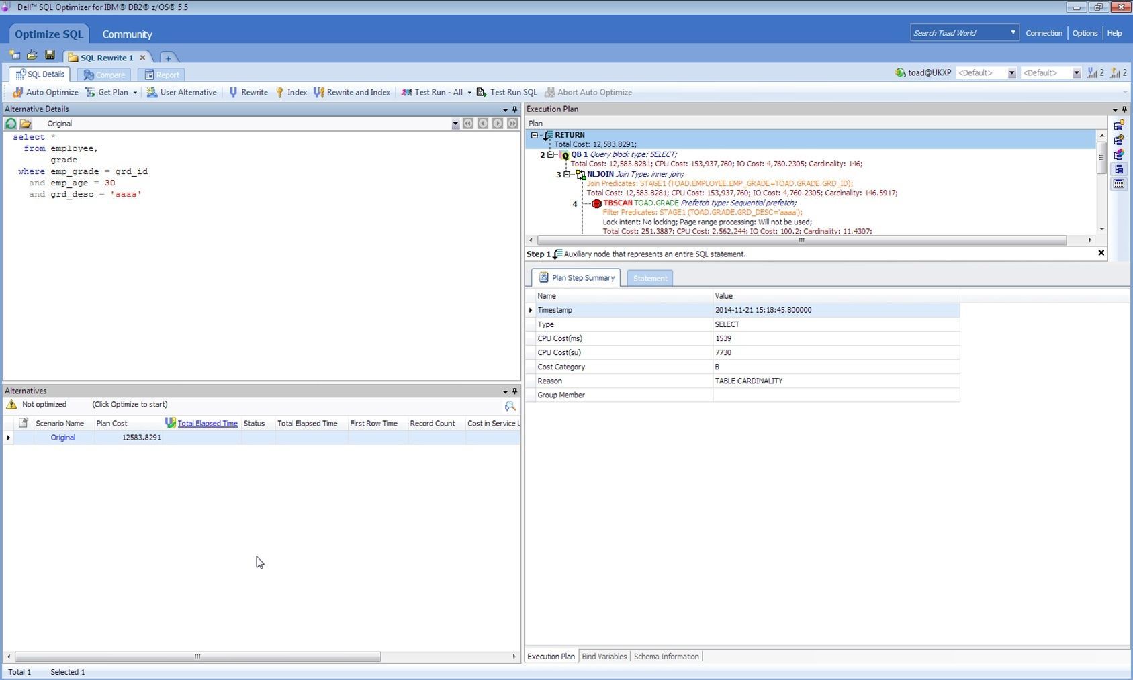Go to first alternative navigation icon
Viewport: 1133px width, 680px height.
coord(468,124)
